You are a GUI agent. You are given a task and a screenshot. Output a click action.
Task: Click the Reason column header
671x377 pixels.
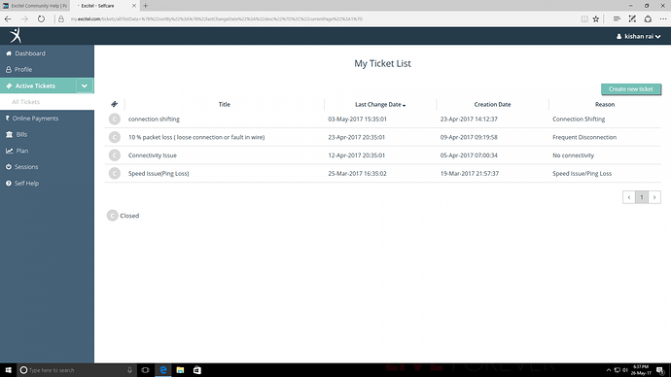pyautogui.click(x=605, y=104)
